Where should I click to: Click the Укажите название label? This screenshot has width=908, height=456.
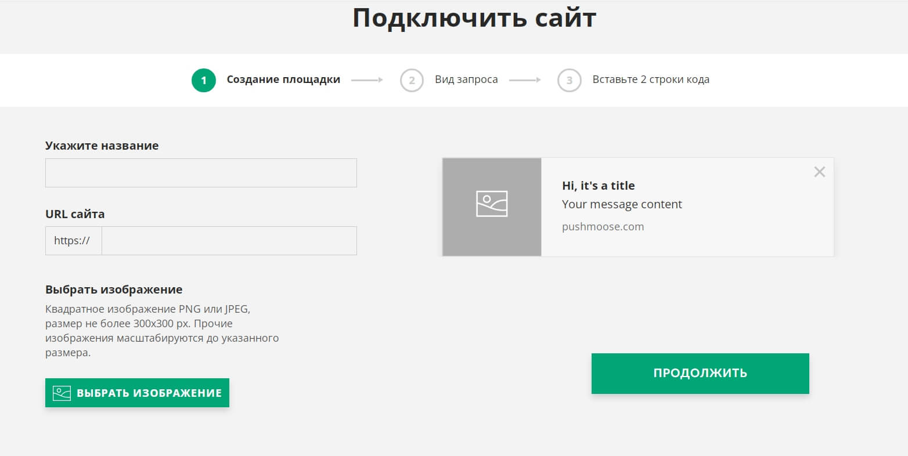102,146
